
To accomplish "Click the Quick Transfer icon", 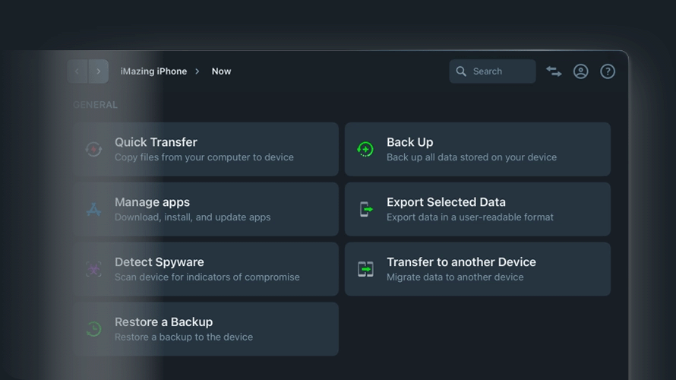I will [x=93, y=149].
